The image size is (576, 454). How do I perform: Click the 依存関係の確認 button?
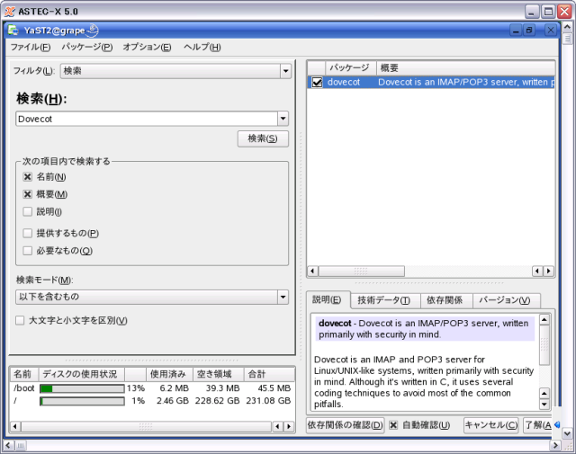tap(346, 424)
